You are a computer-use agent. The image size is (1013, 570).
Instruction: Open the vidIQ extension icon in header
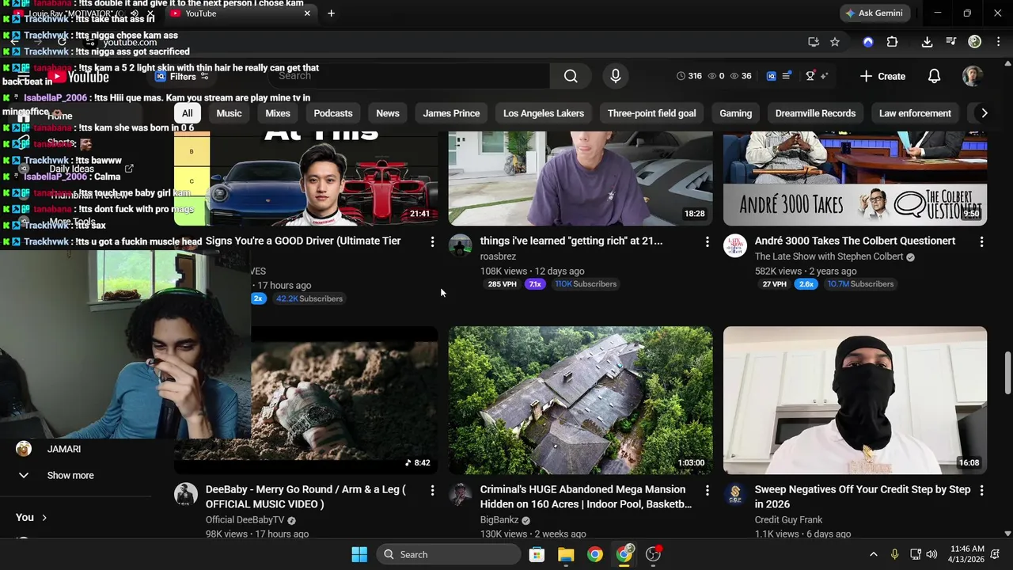point(772,76)
